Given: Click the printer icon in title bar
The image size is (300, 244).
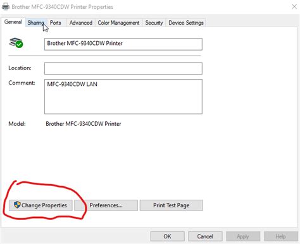Looking at the screenshot, I should point(6,7).
